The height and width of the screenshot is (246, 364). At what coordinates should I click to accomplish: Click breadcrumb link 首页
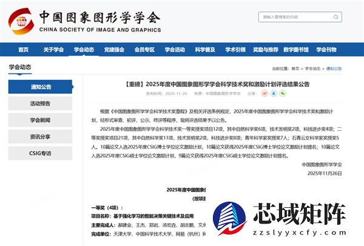point(295,68)
